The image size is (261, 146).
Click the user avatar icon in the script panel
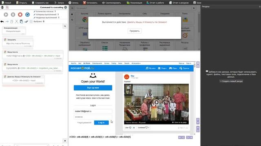pos(2,7)
